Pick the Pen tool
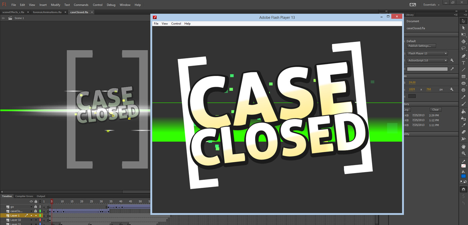This screenshot has height=225, width=468. (x=463, y=56)
